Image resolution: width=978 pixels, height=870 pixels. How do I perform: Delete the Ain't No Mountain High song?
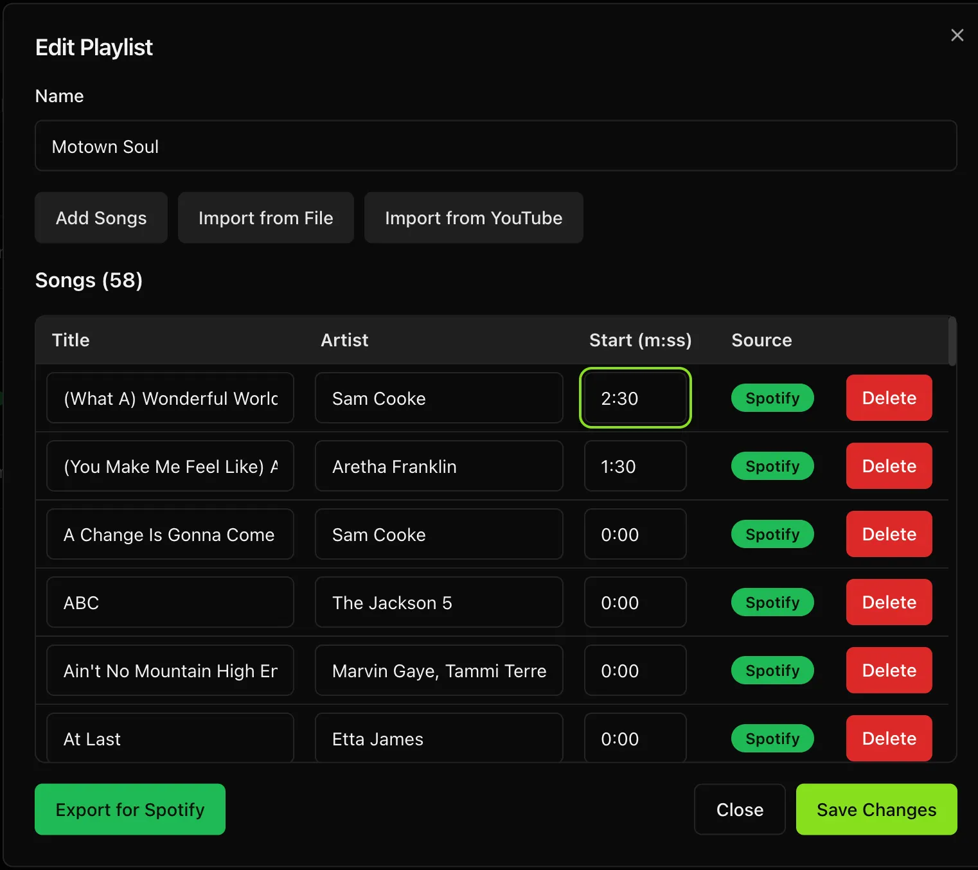coord(889,670)
